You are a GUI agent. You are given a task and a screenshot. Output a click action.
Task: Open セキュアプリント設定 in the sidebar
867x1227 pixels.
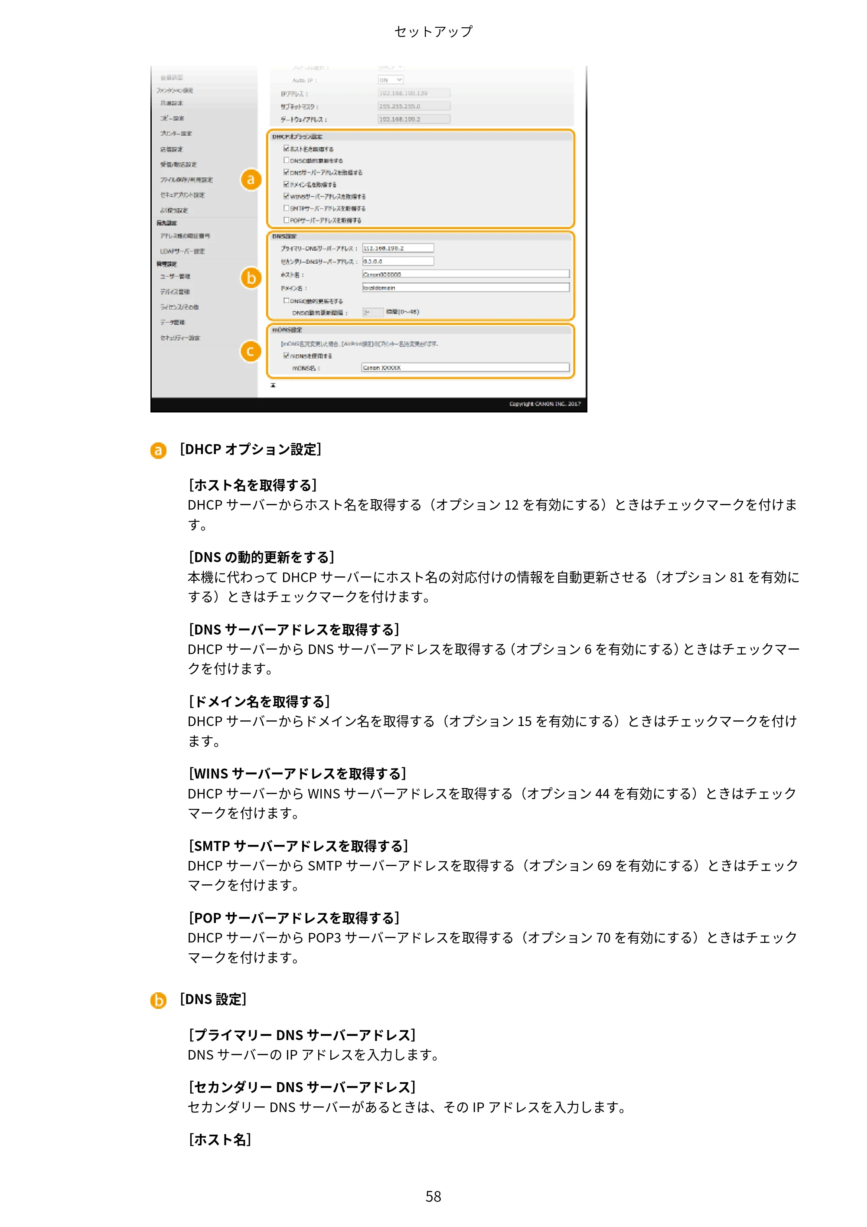point(183,195)
